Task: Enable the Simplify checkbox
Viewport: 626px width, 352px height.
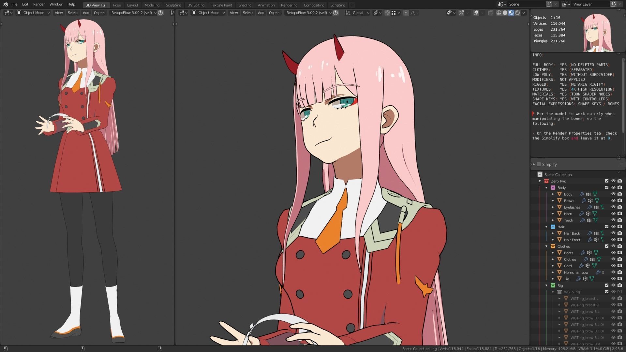Action: [539, 164]
